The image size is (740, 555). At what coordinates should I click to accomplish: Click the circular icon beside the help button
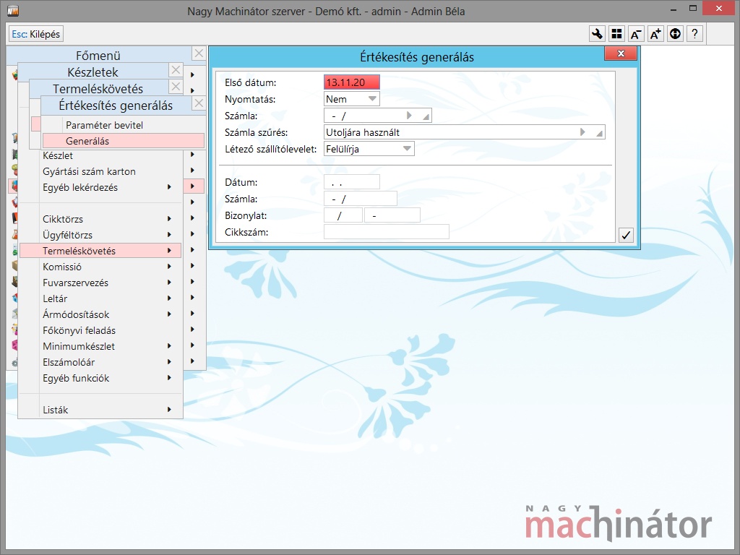676,34
